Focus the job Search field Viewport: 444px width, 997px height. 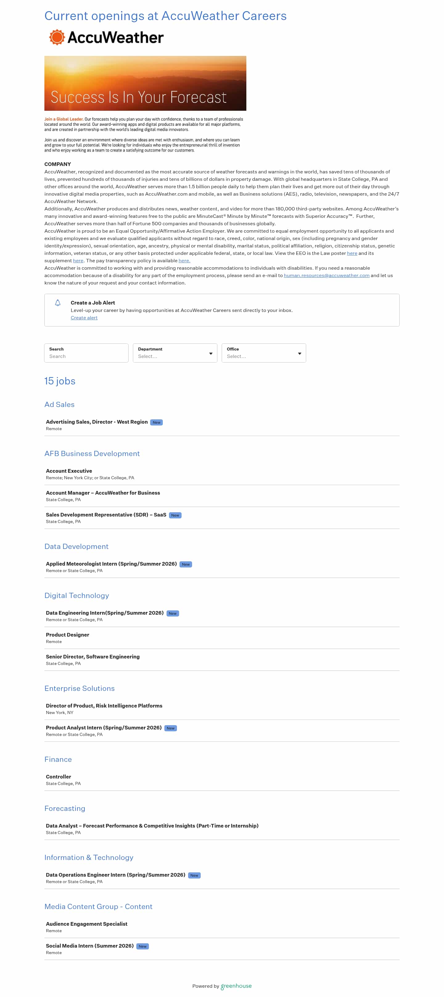point(86,356)
